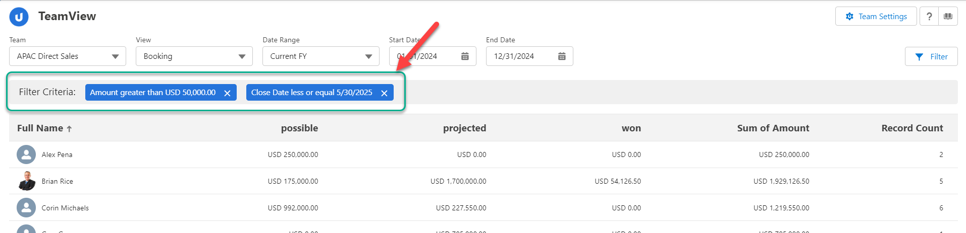
Task: Click the Filter button
Action: [x=931, y=57]
